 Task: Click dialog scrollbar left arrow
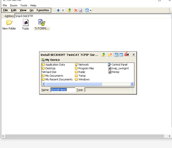[44, 84]
